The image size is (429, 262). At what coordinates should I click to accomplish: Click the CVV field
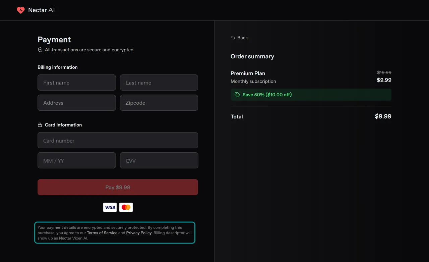coord(159,160)
